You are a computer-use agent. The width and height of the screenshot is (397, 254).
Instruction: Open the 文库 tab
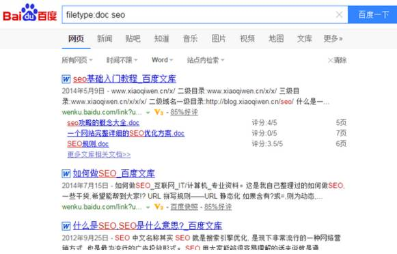304,39
